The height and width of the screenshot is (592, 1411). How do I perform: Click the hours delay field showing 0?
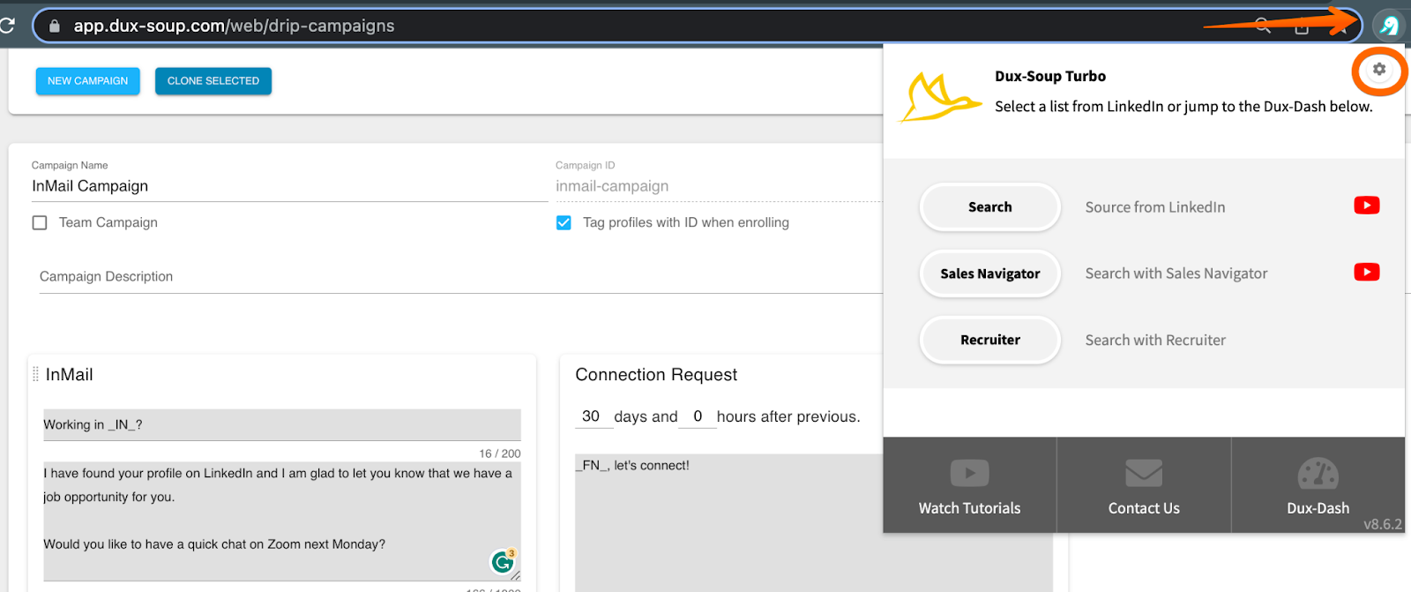698,416
